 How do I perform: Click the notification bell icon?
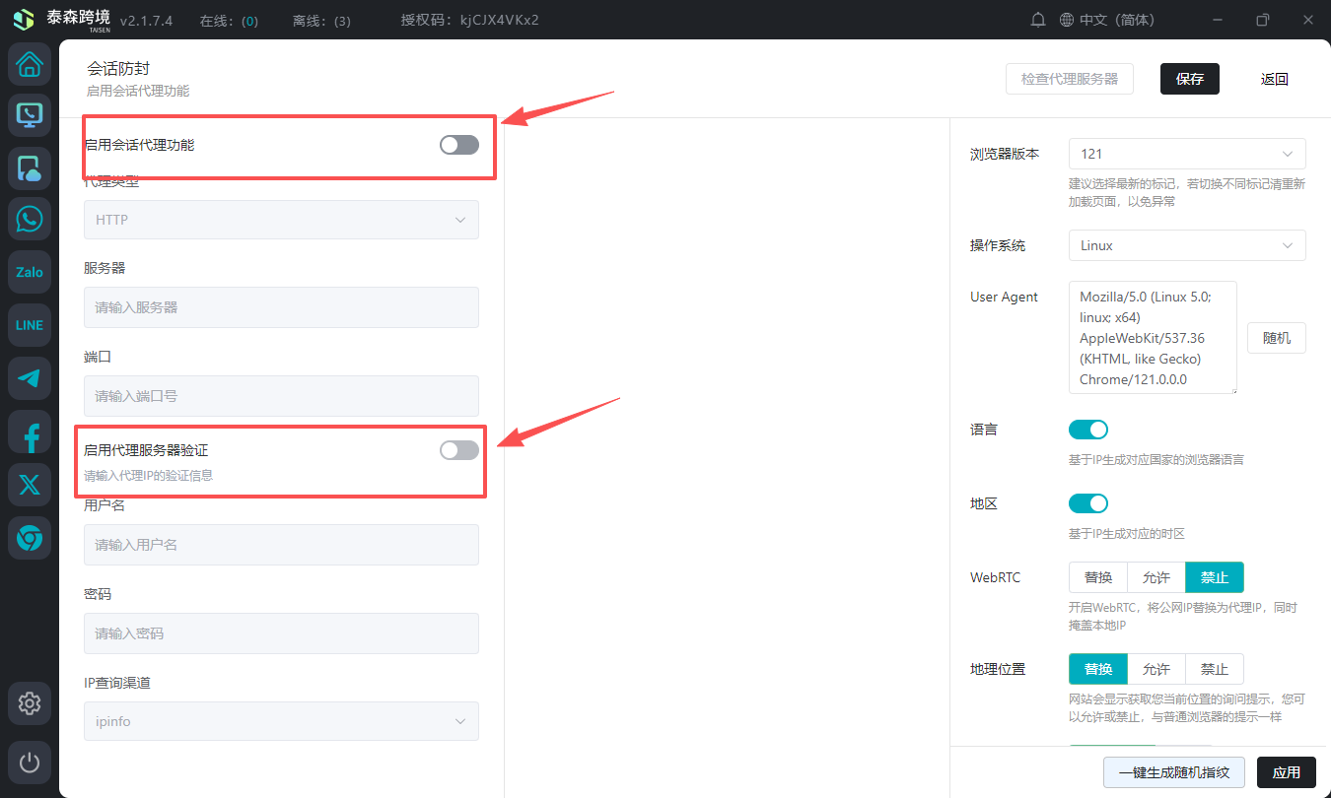[x=1037, y=20]
